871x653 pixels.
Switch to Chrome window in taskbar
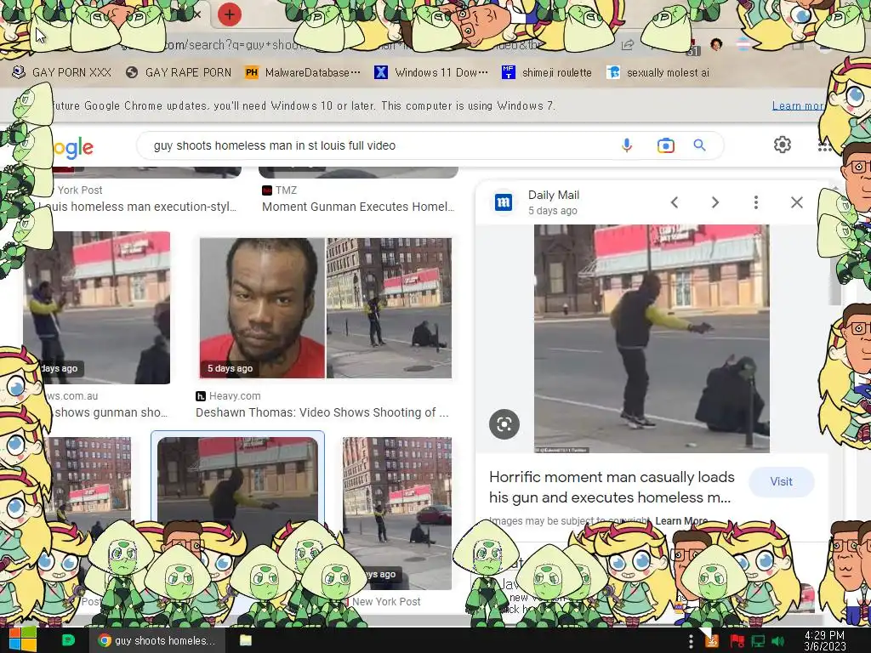[x=157, y=640]
